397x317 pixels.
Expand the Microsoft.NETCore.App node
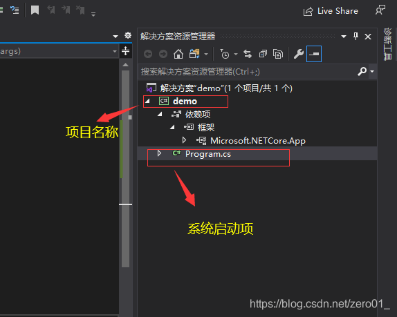click(x=184, y=140)
